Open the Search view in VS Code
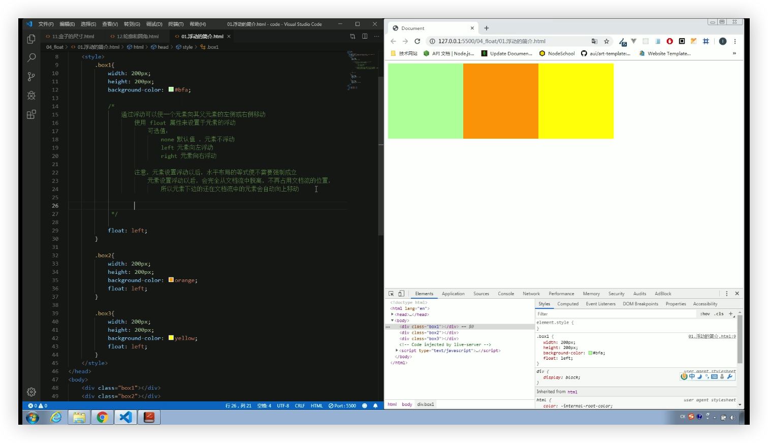This screenshot has height=443, width=768. click(31, 58)
